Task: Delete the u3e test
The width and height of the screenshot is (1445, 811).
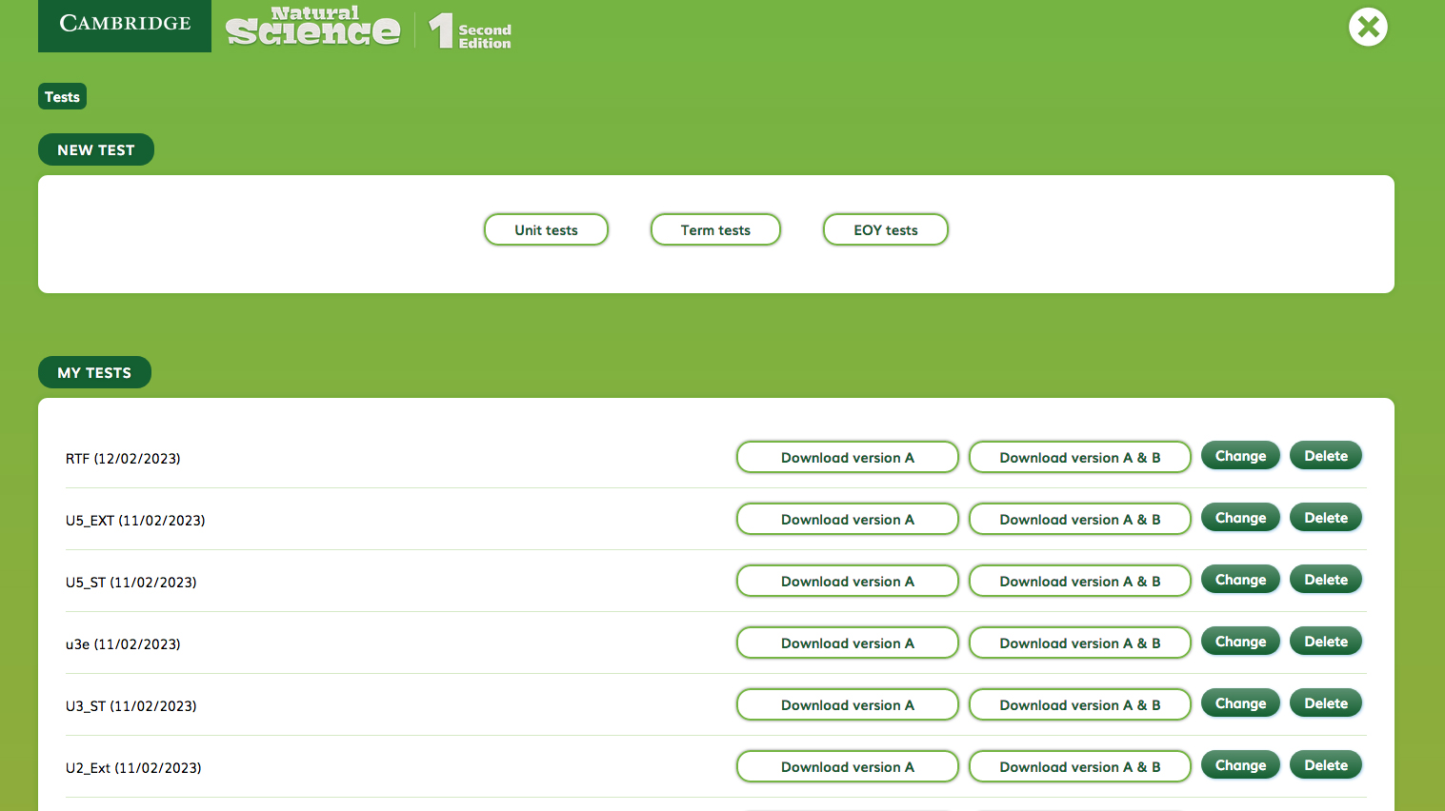Action: pyautogui.click(x=1326, y=642)
